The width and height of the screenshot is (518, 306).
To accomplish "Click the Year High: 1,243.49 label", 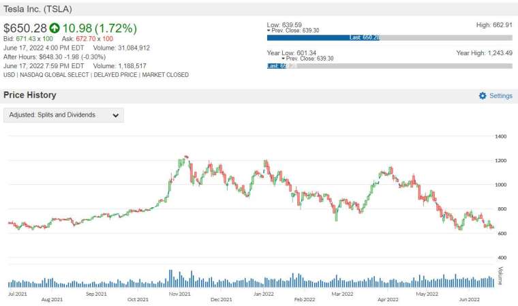I will (x=485, y=53).
